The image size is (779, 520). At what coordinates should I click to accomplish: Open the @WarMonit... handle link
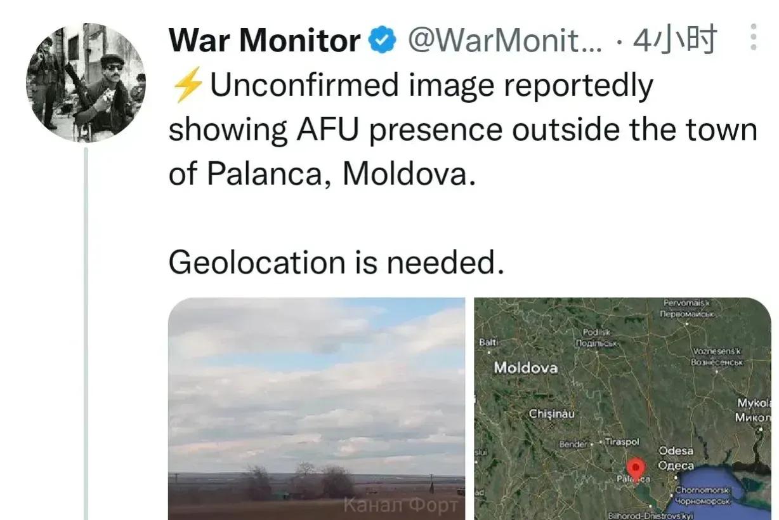tap(505, 41)
